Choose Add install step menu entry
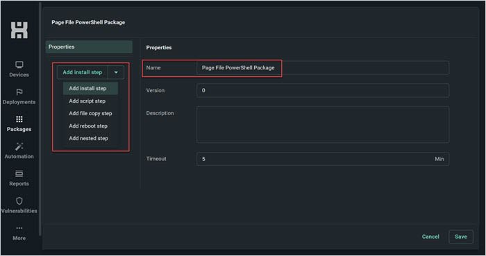Viewport: 486px width, 256px height. 90,88
